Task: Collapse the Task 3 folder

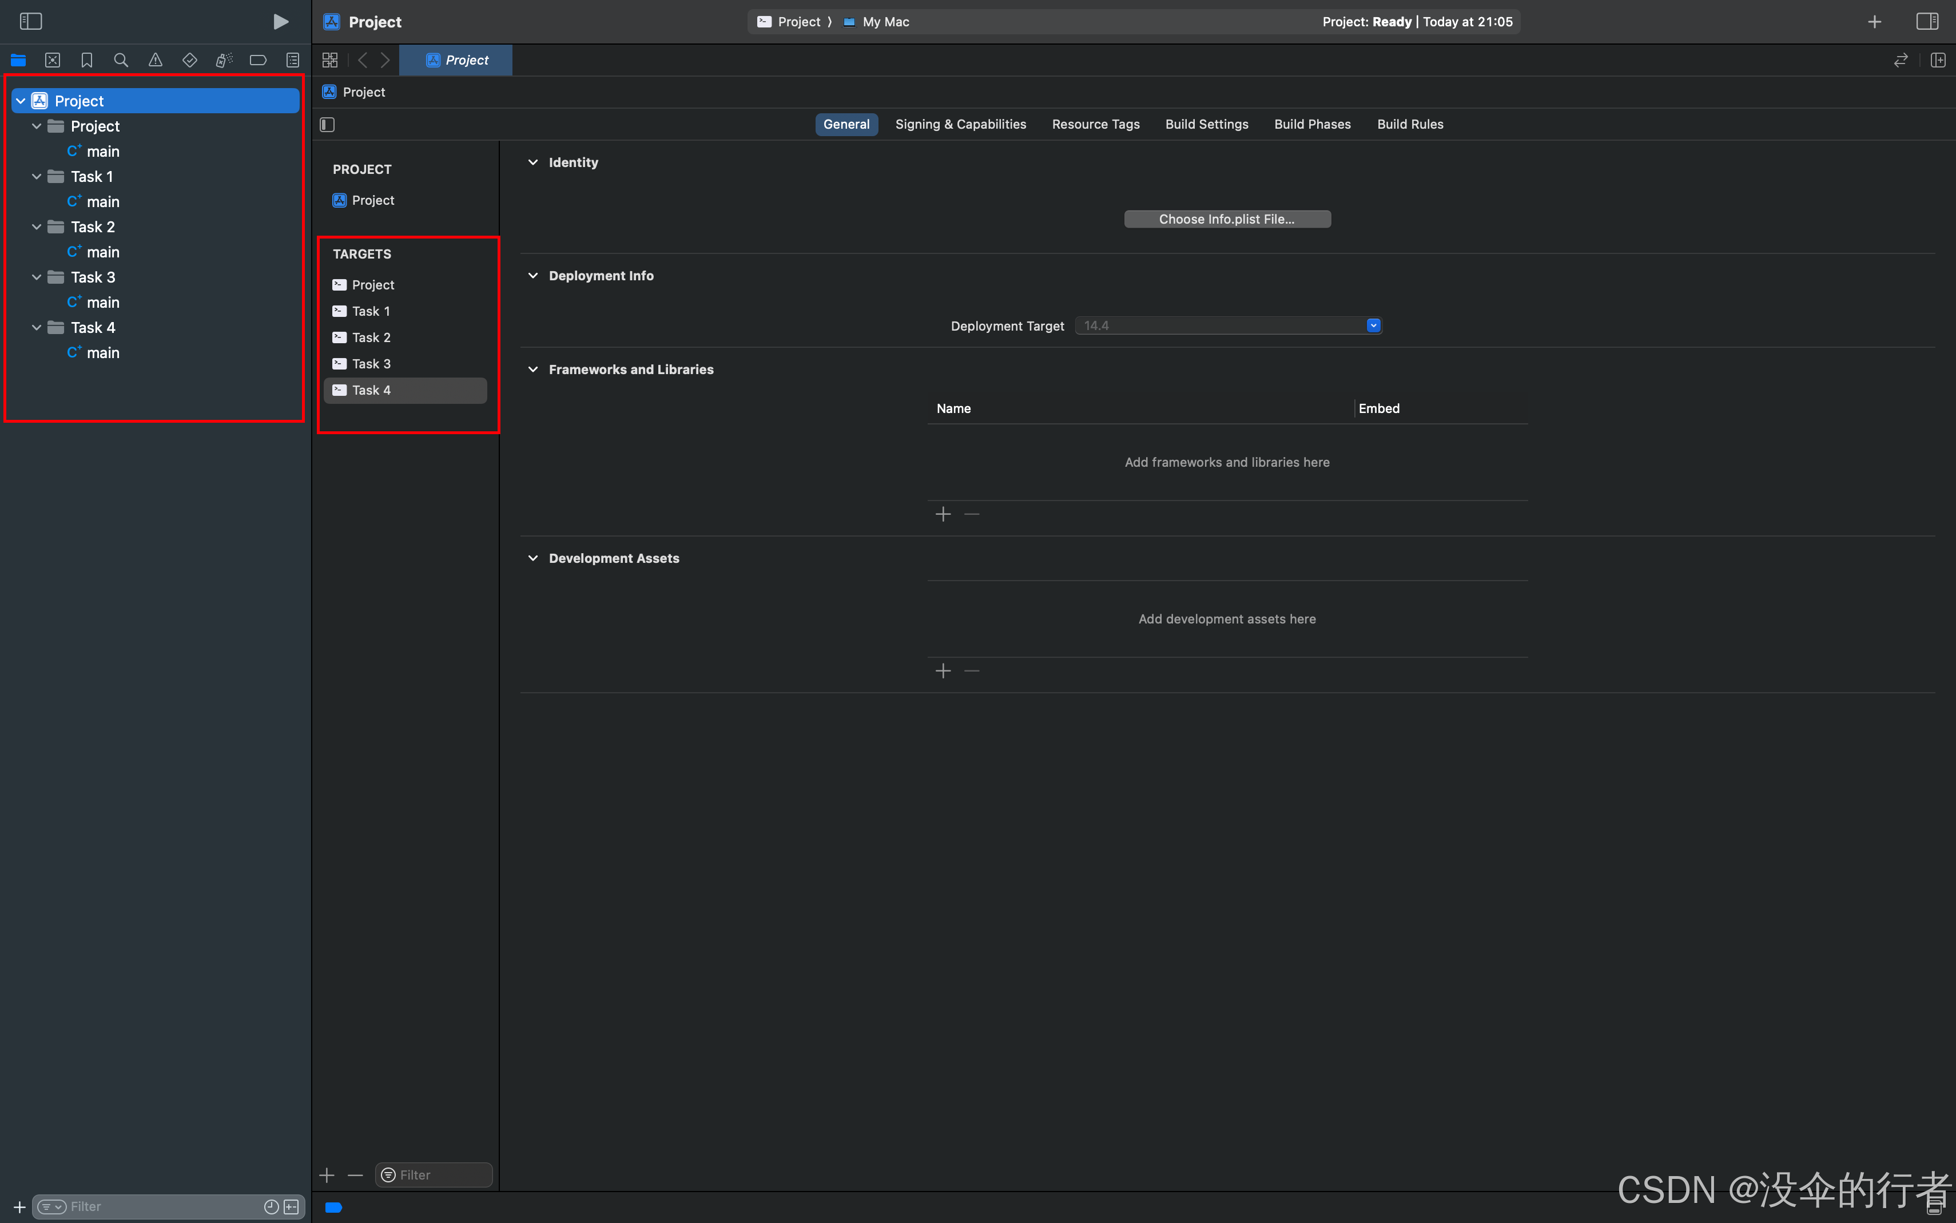Action: [37, 277]
